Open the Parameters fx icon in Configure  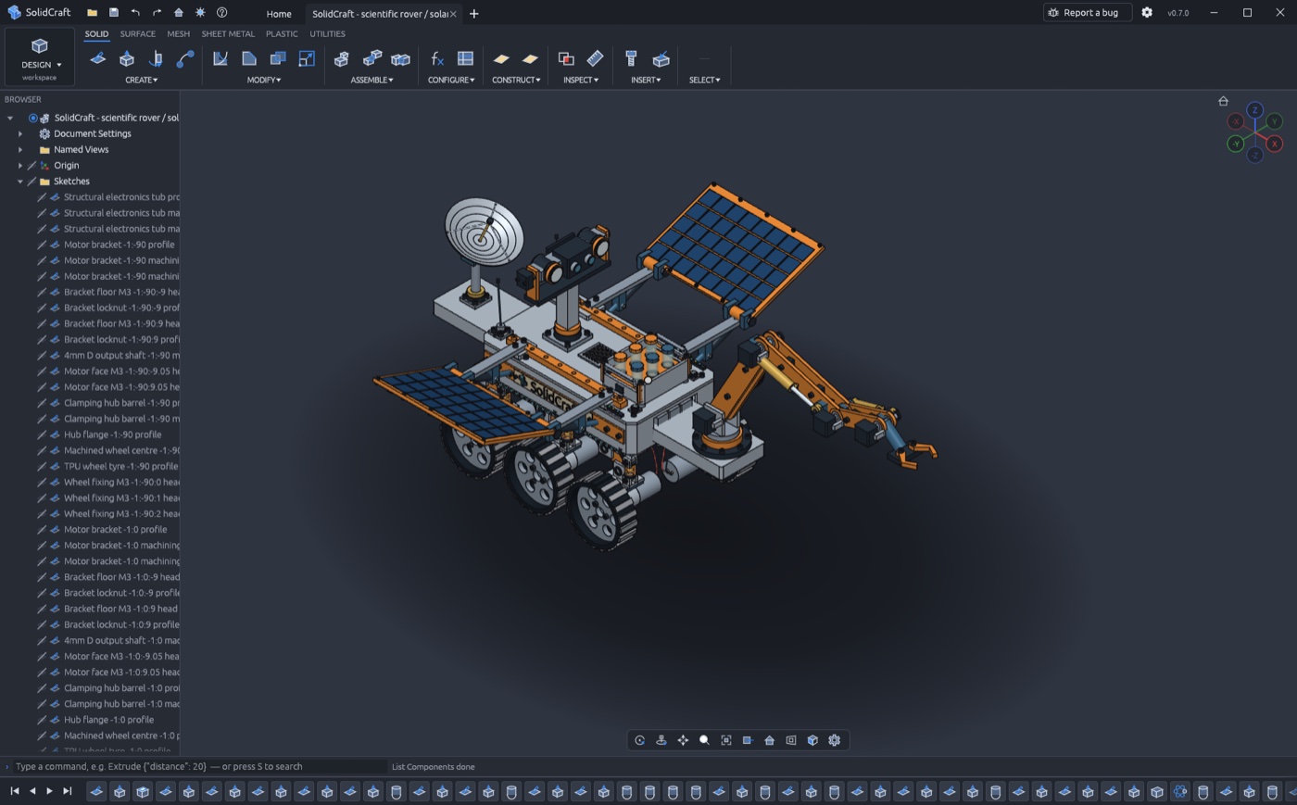click(437, 58)
